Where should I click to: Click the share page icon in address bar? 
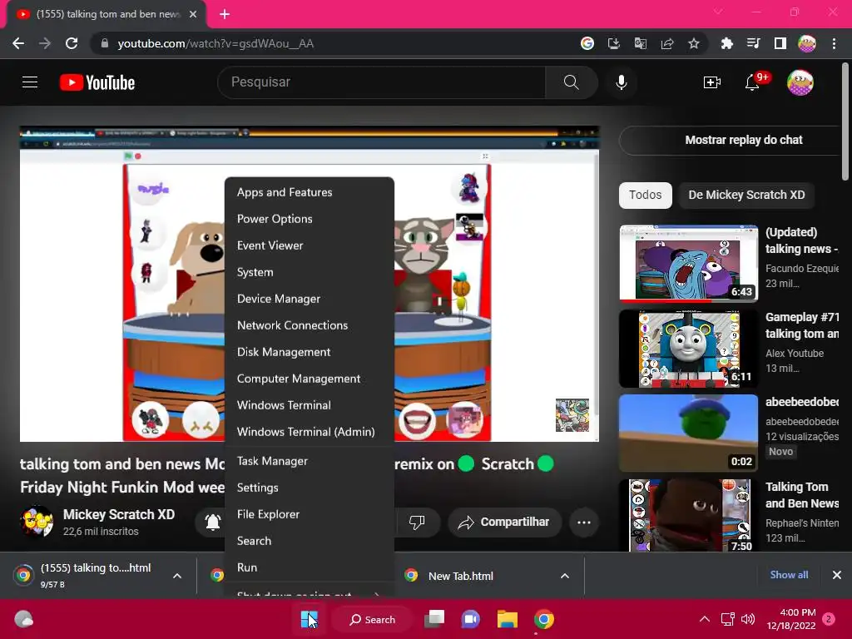coord(667,43)
